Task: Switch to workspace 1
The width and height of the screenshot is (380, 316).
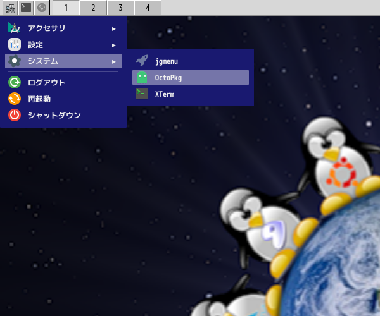Action: click(x=66, y=8)
